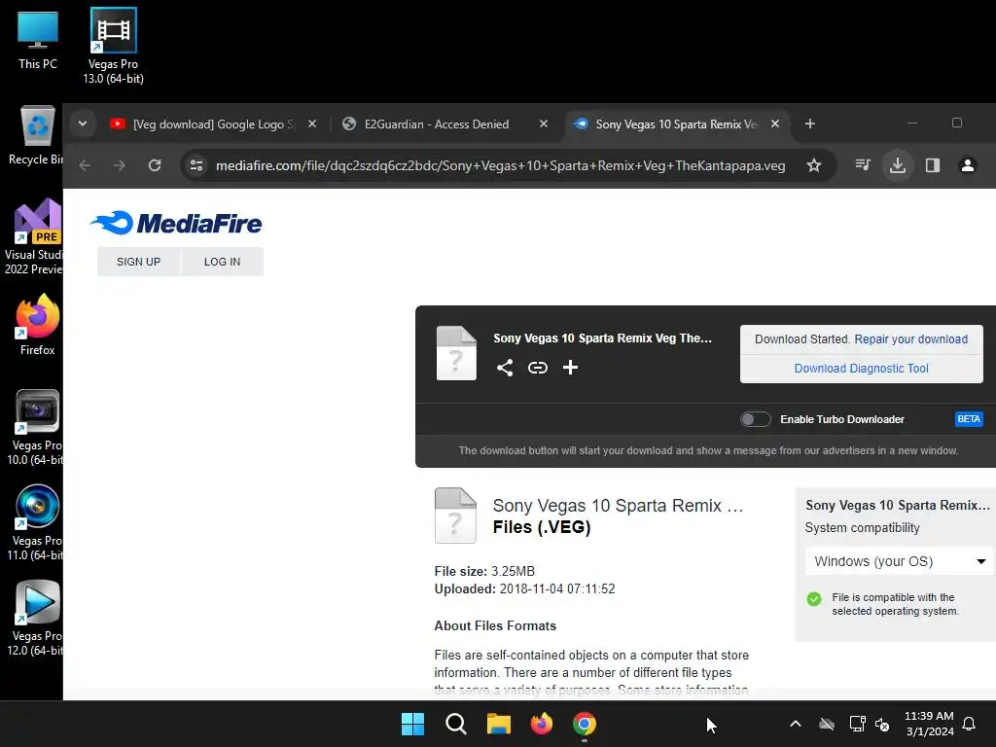The width and height of the screenshot is (996, 747).
Task: Click Repair your download link
Action: tap(910, 339)
